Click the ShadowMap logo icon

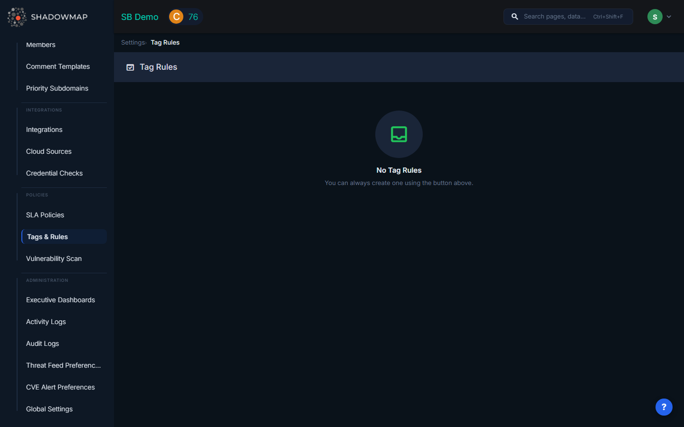tap(17, 17)
